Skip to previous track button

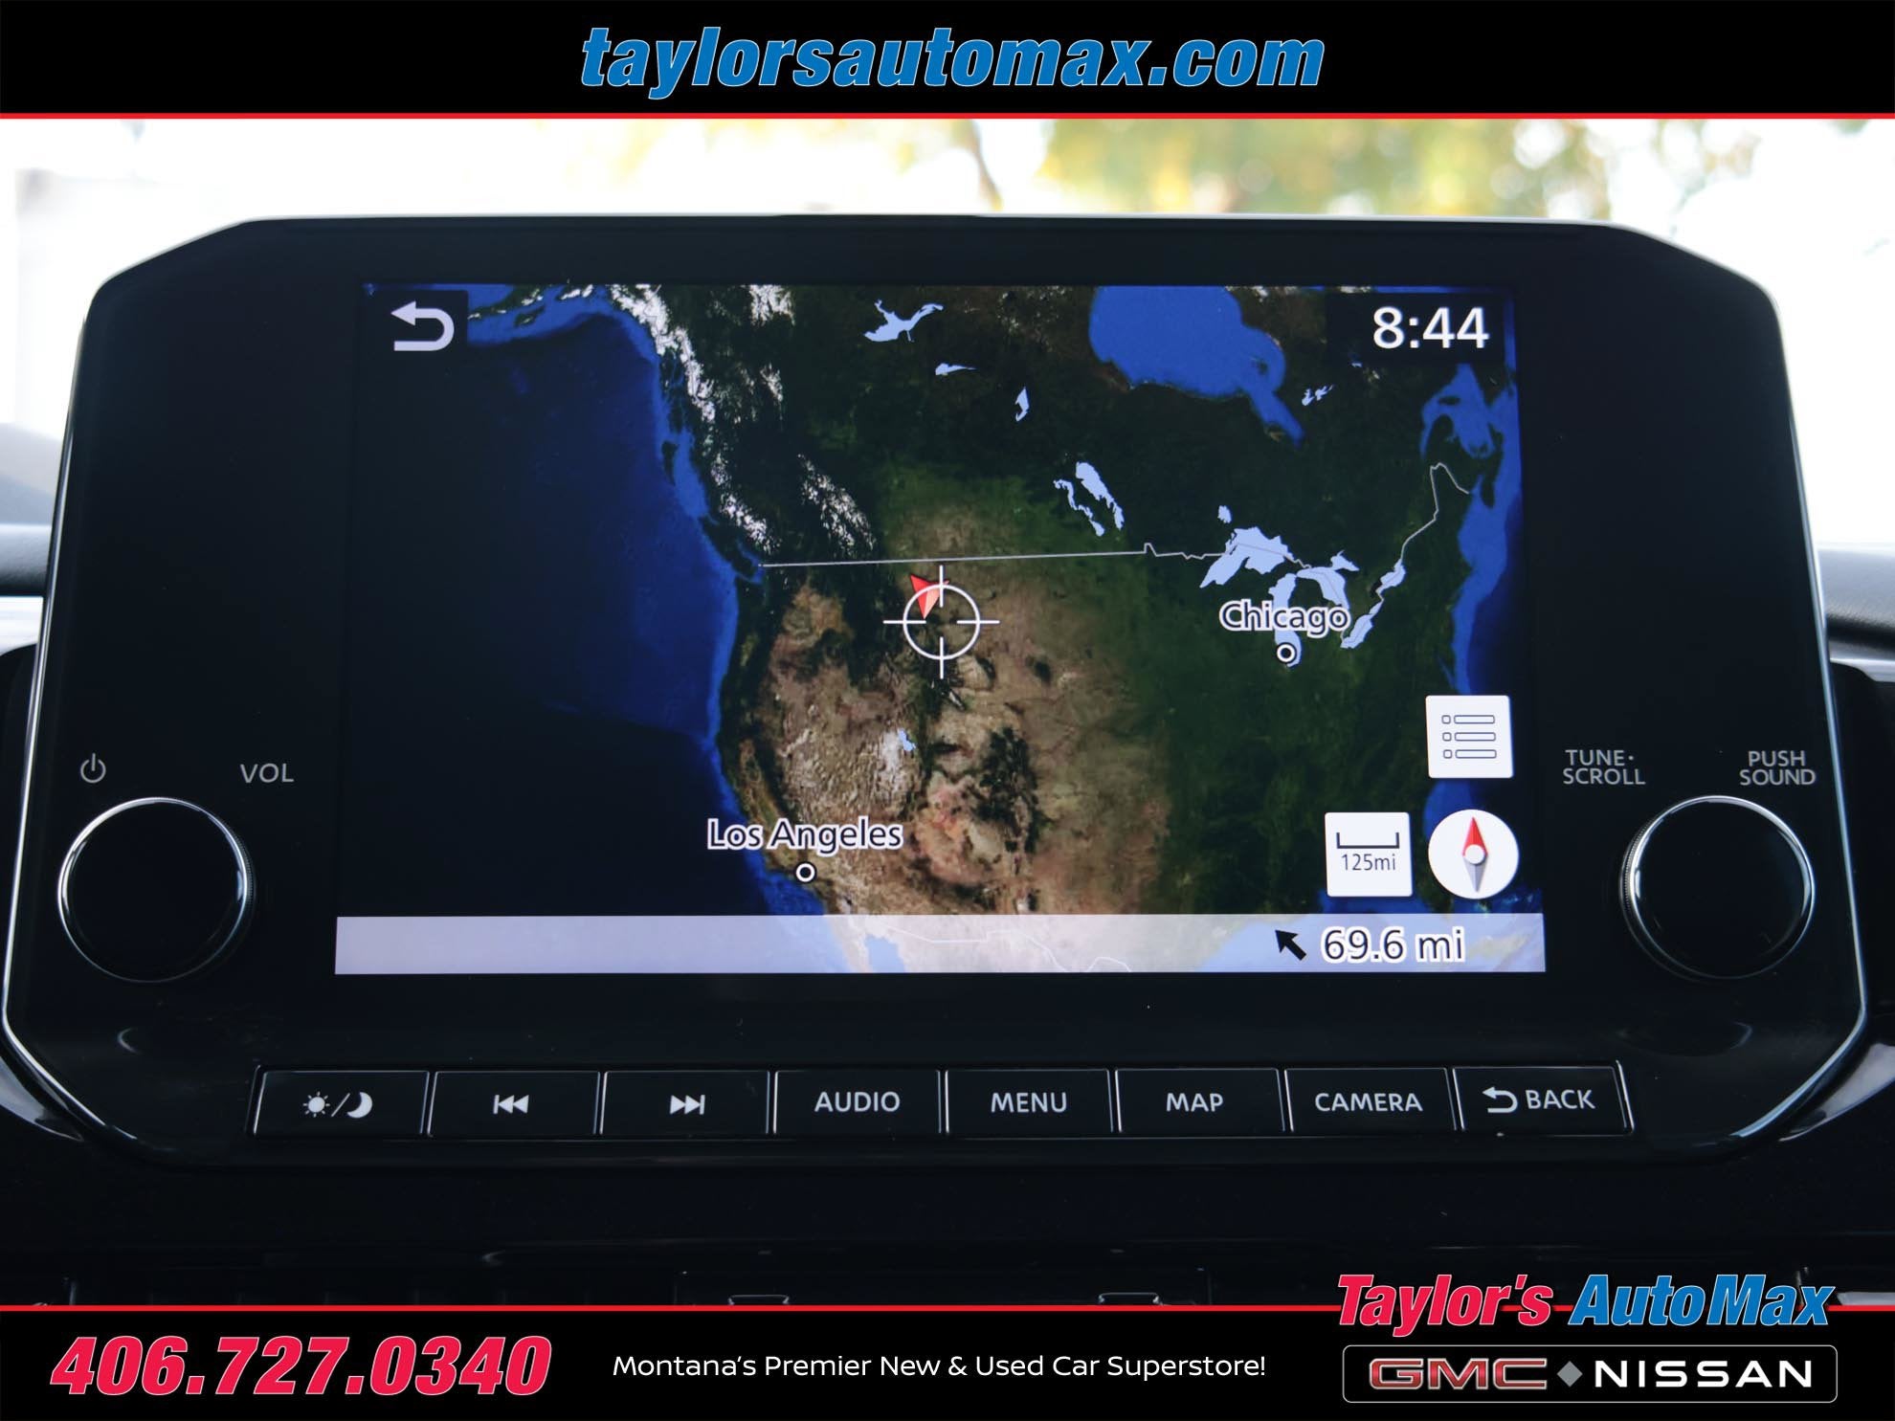click(513, 1104)
